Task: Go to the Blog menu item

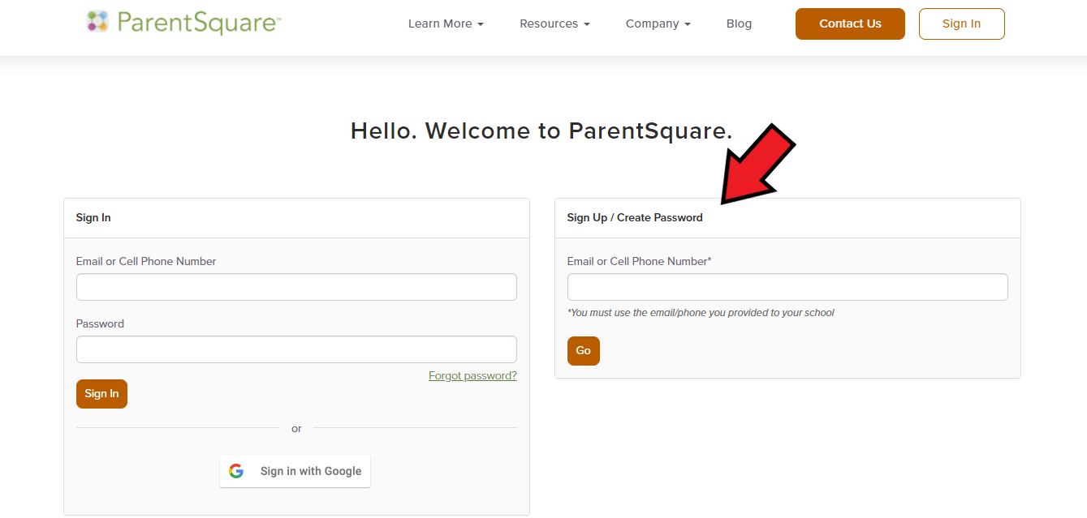Action: [739, 24]
